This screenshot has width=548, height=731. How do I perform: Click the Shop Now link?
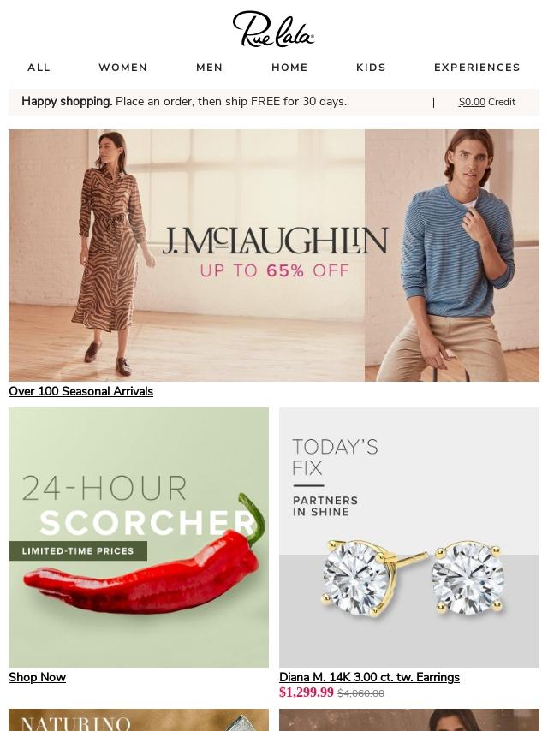(38, 677)
